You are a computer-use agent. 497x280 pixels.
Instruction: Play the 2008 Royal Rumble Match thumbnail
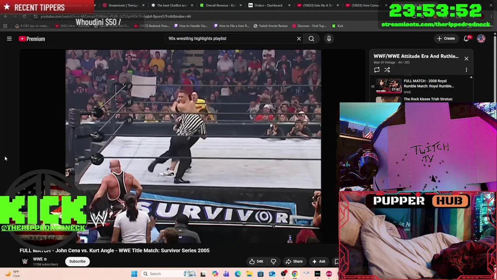(x=389, y=86)
